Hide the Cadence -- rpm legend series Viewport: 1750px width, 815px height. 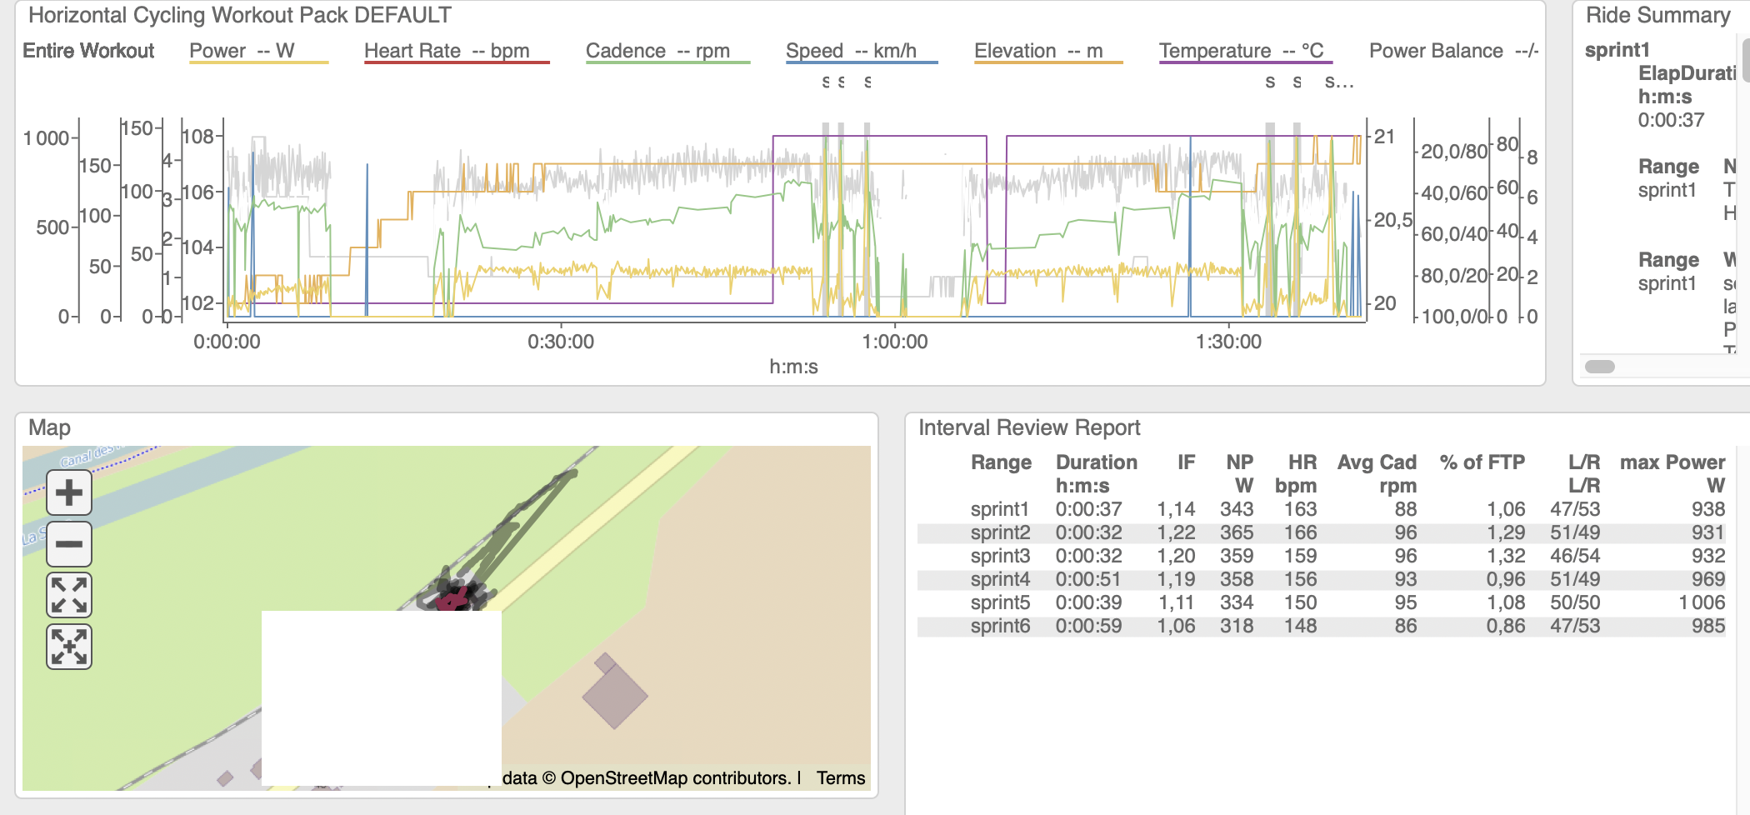click(x=657, y=51)
